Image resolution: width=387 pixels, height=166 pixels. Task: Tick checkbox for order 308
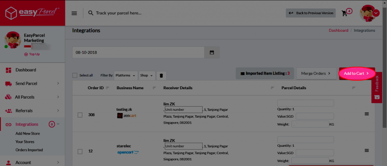click(80, 115)
